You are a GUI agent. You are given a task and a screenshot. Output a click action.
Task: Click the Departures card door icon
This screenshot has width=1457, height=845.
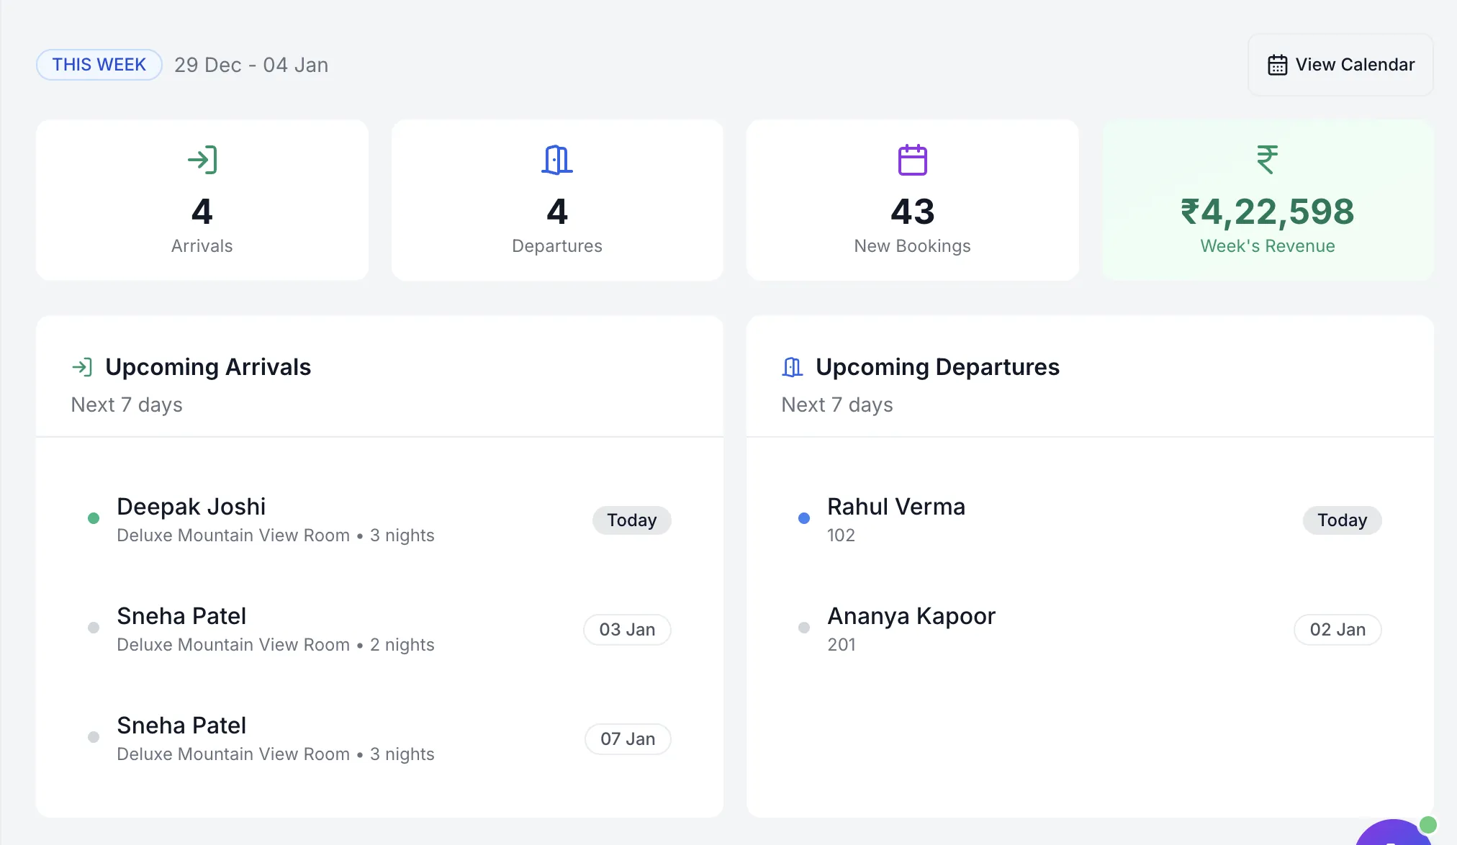(x=557, y=160)
